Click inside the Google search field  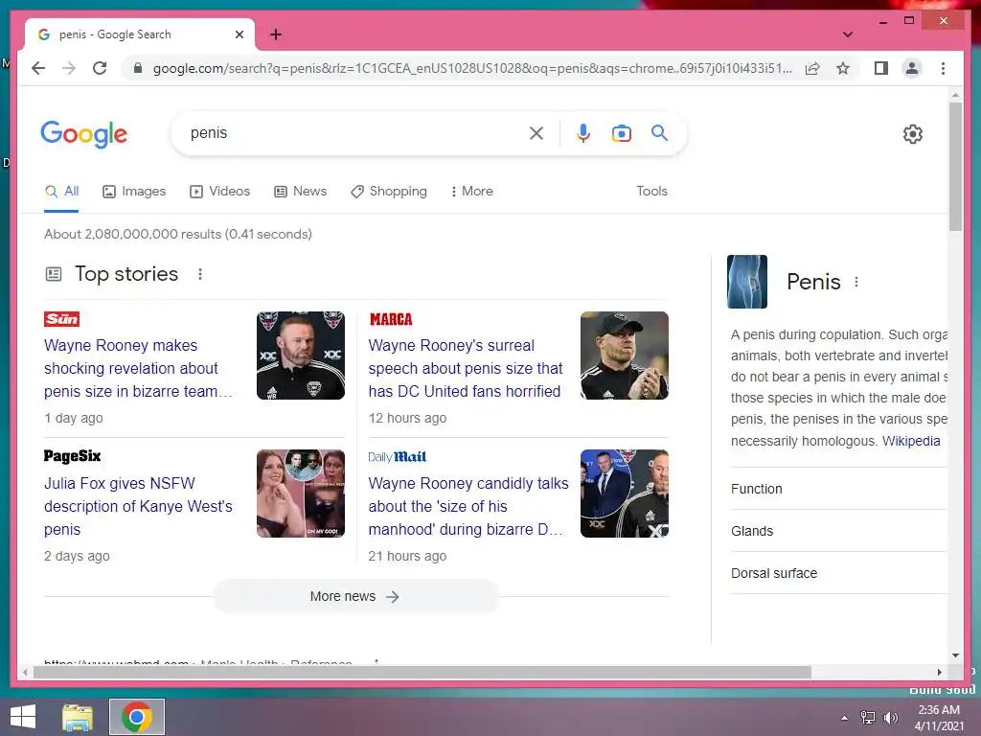point(356,133)
